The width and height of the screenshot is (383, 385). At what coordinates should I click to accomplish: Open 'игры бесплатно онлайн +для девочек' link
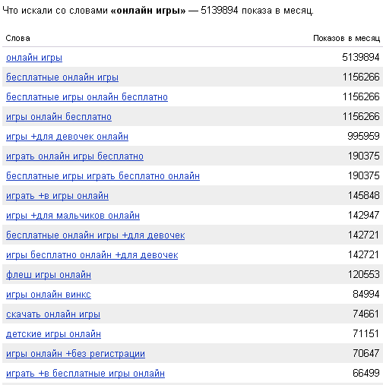click(92, 255)
